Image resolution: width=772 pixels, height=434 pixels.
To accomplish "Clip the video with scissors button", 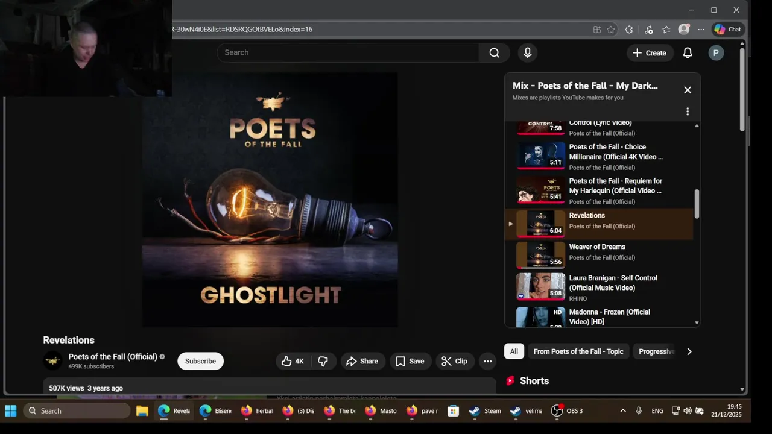I will click(x=455, y=361).
